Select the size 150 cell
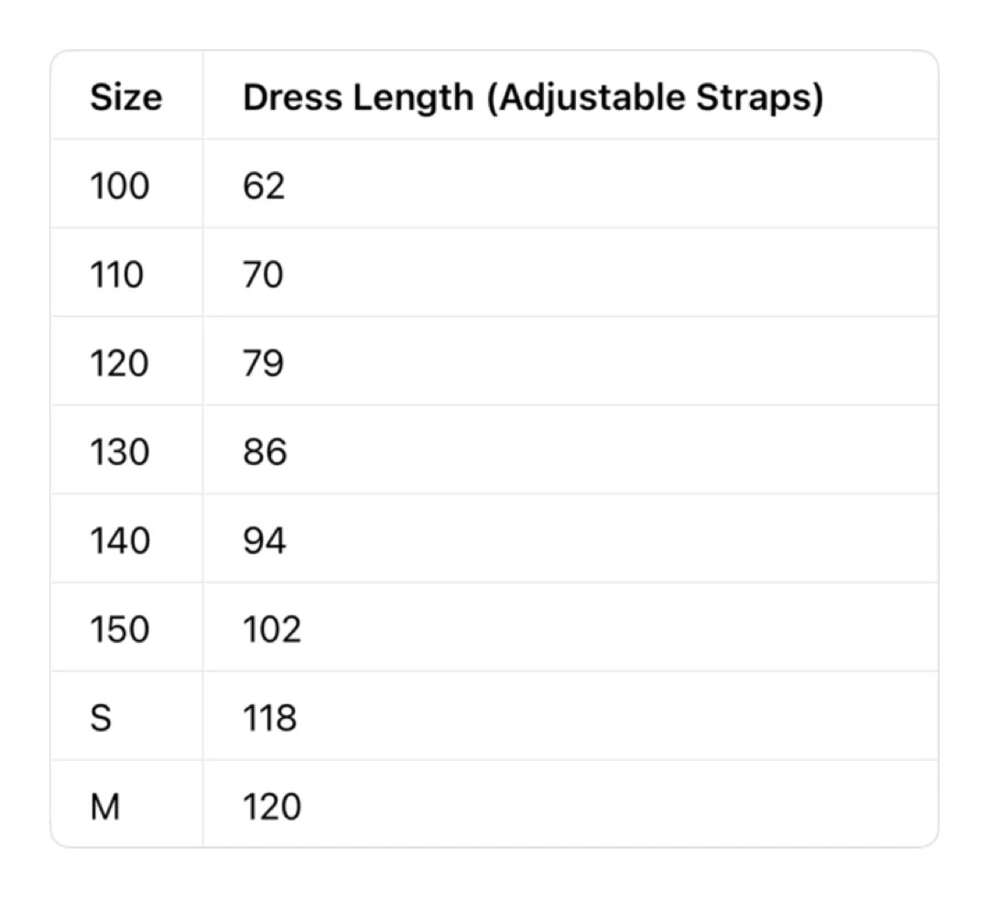This screenshot has width=989, height=911. [120, 629]
